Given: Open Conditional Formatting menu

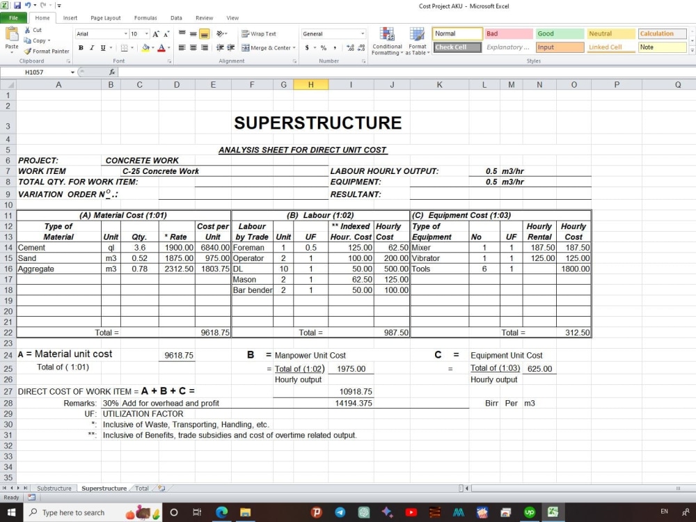Looking at the screenshot, I should point(387,41).
